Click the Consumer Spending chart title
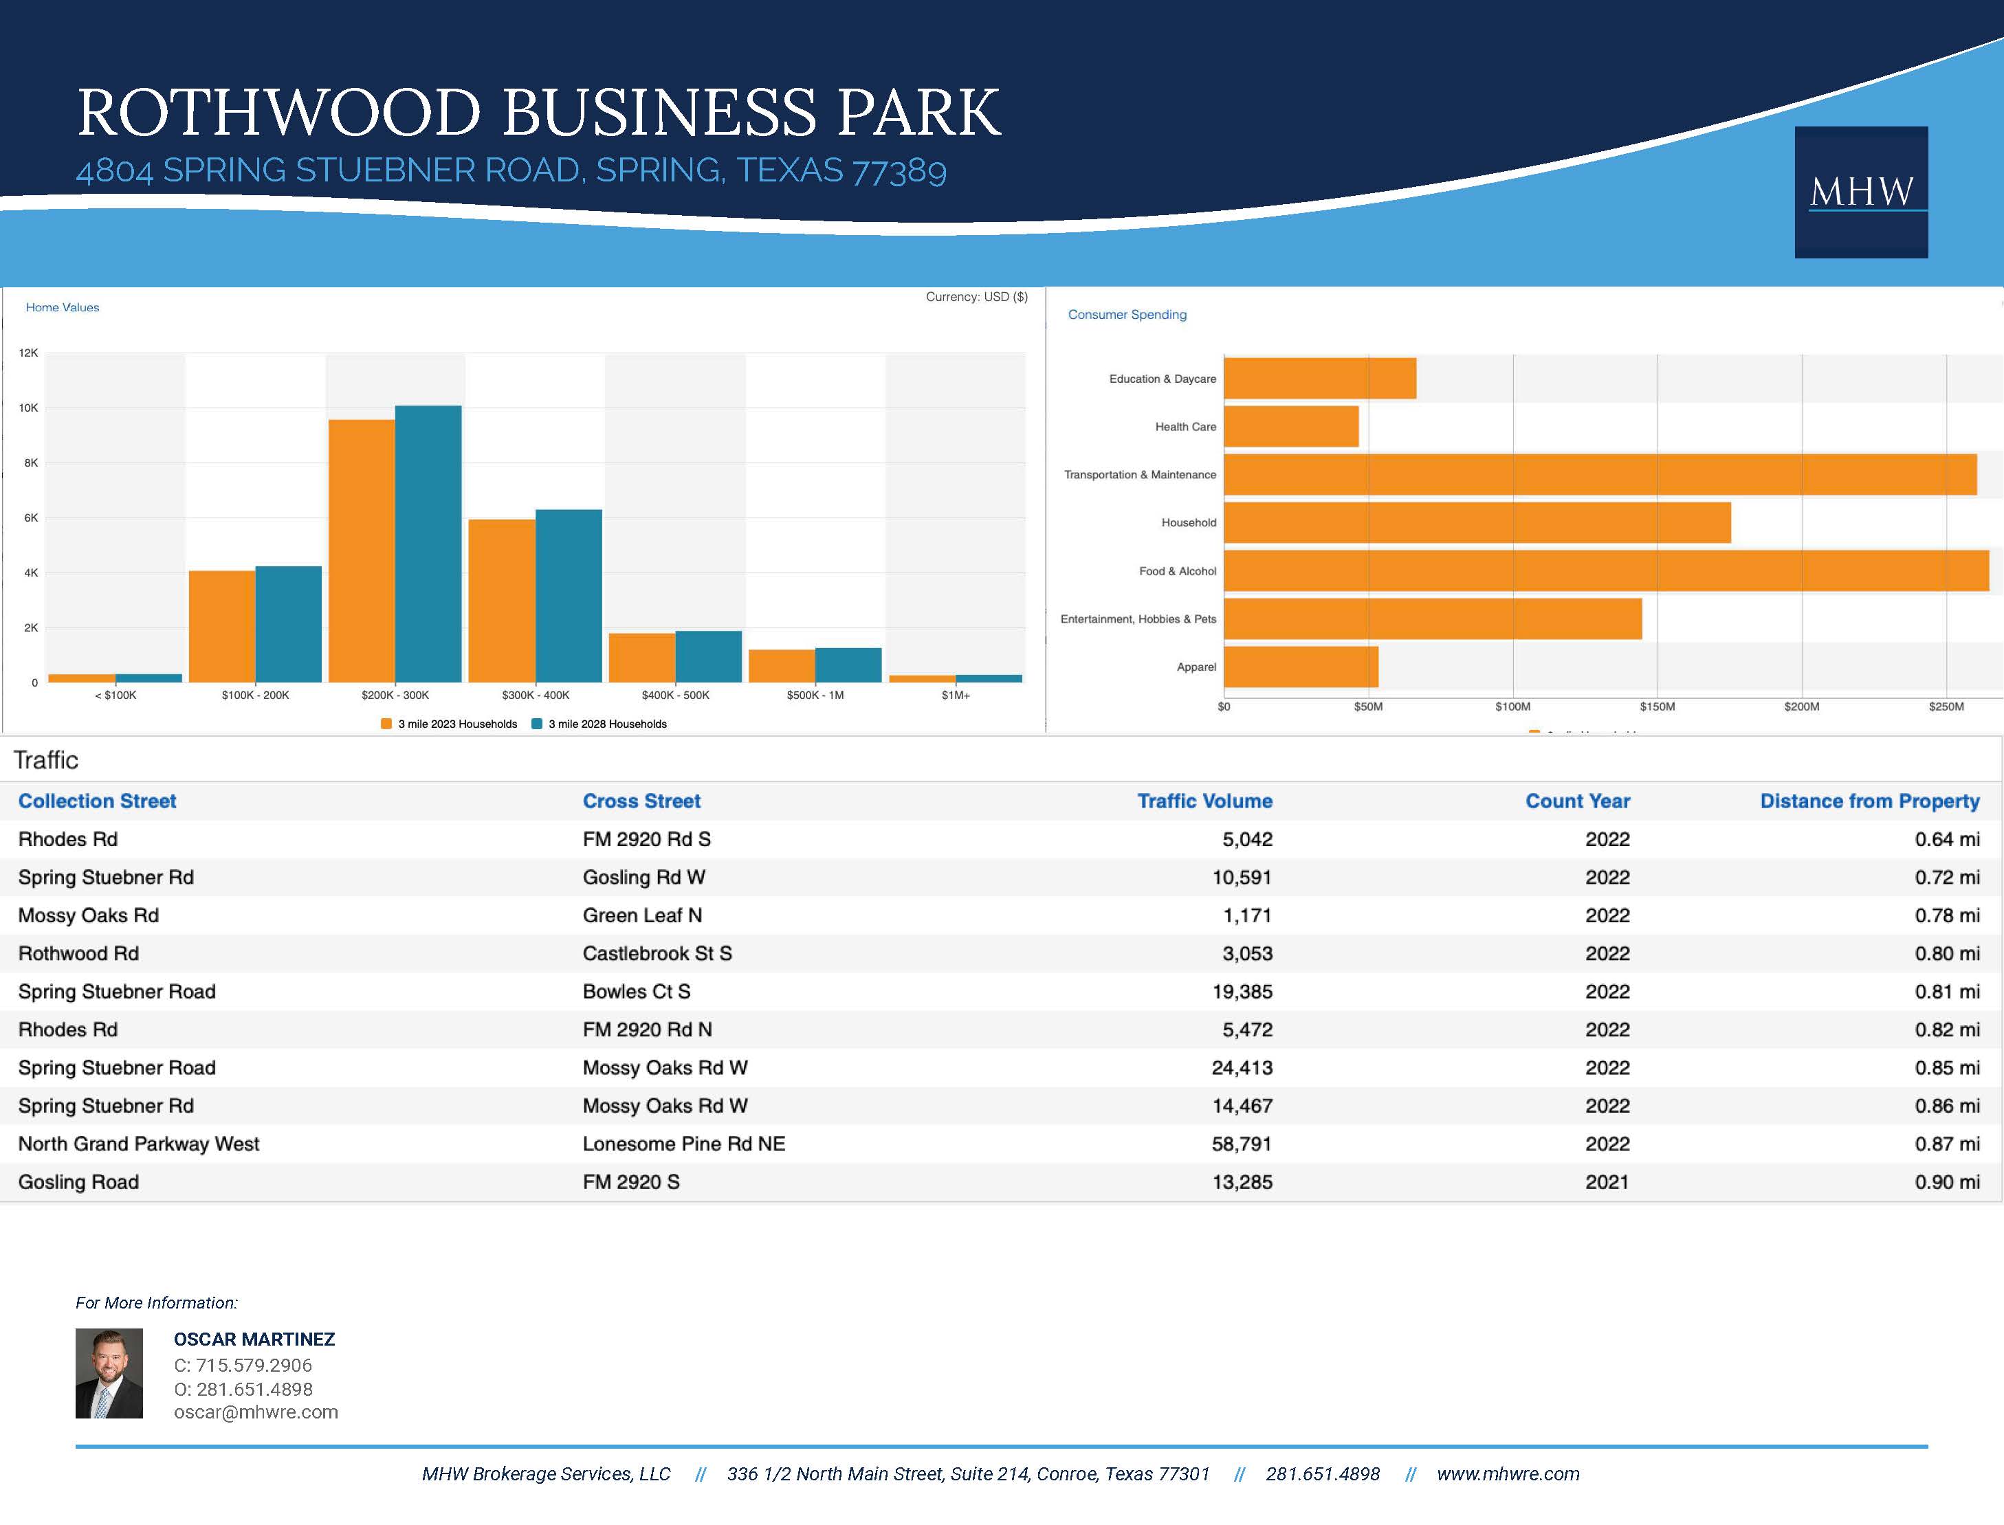This screenshot has height=1525, width=2004. pyautogui.click(x=1127, y=315)
